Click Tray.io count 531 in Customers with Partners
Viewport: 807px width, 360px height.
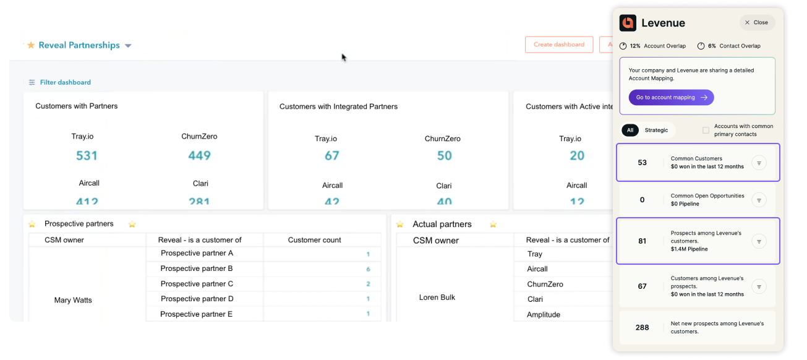87,155
